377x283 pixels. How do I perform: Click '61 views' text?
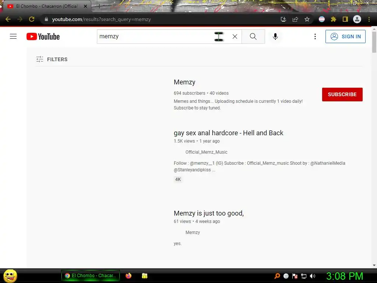point(182,221)
